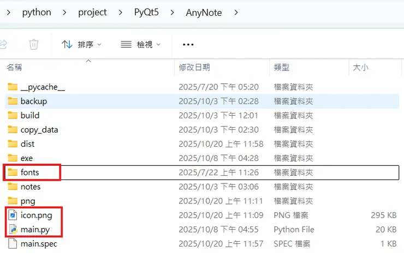Click the build folder icon
This screenshot has width=404, height=275.
(13, 115)
